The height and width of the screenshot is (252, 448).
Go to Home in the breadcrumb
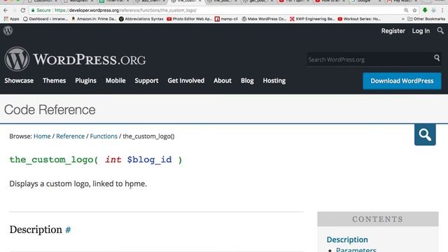point(42,136)
